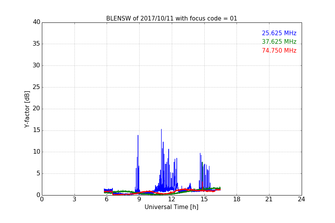Click x-axis tick label 6
The image size is (335, 223).
coord(107,199)
